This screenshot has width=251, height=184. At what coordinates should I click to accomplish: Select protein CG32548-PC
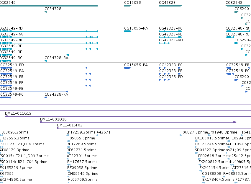pos(230,74)
